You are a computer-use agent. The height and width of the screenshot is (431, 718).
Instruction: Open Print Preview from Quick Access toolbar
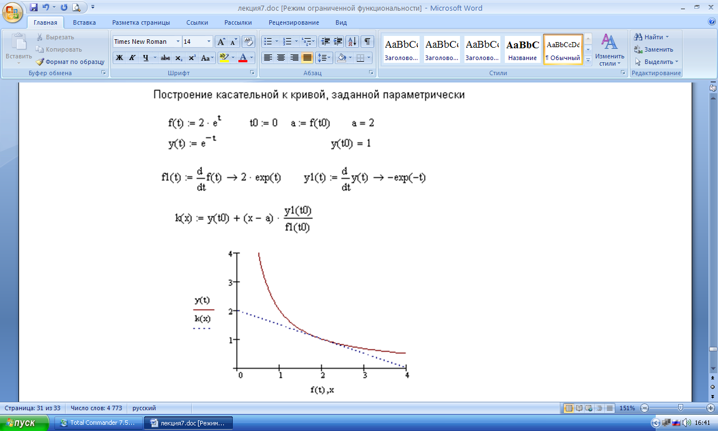pos(76,8)
